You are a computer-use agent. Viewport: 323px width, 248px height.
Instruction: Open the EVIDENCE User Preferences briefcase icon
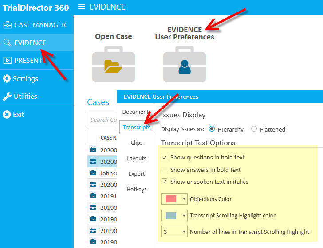pos(185,64)
